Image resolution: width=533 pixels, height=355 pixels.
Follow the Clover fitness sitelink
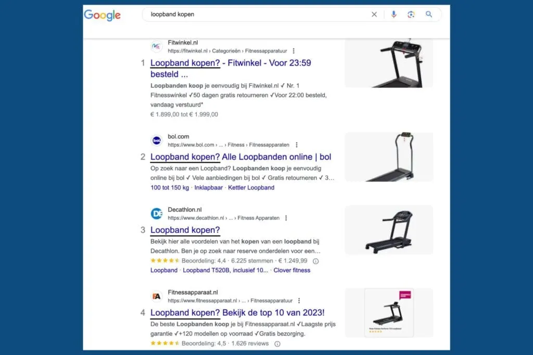point(292,270)
